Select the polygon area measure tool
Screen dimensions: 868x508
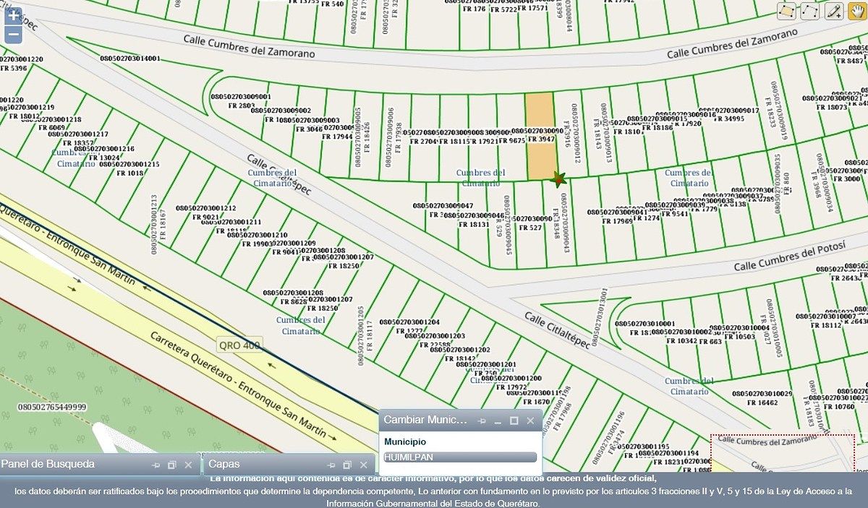click(x=786, y=11)
